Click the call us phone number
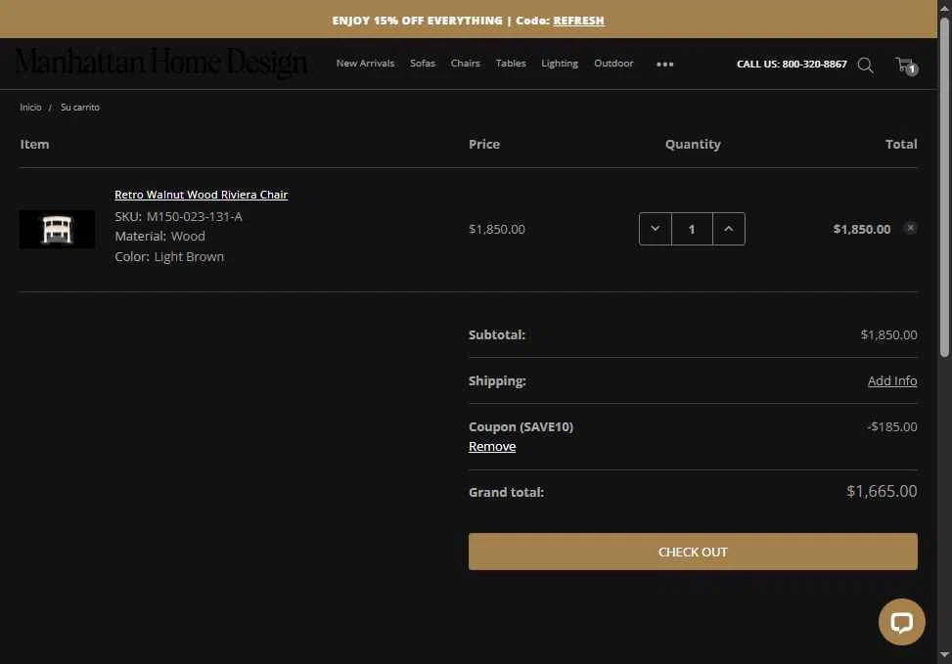 tap(792, 64)
